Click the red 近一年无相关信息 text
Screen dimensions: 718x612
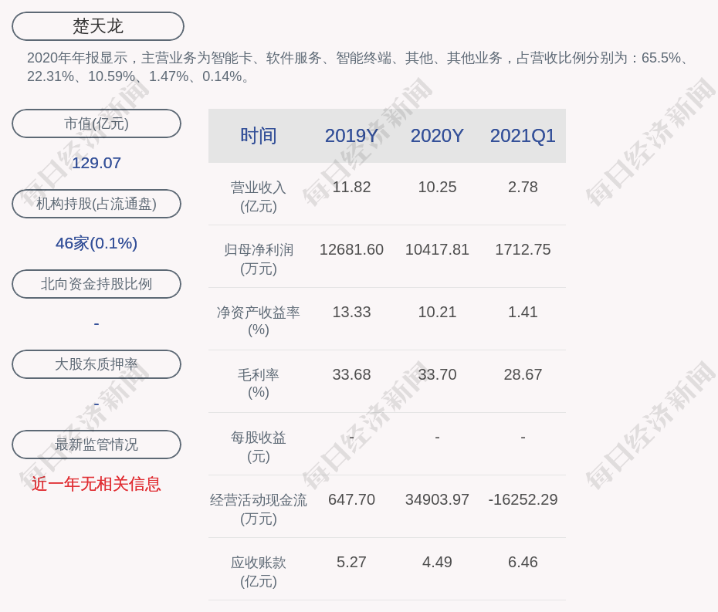click(x=97, y=484)
